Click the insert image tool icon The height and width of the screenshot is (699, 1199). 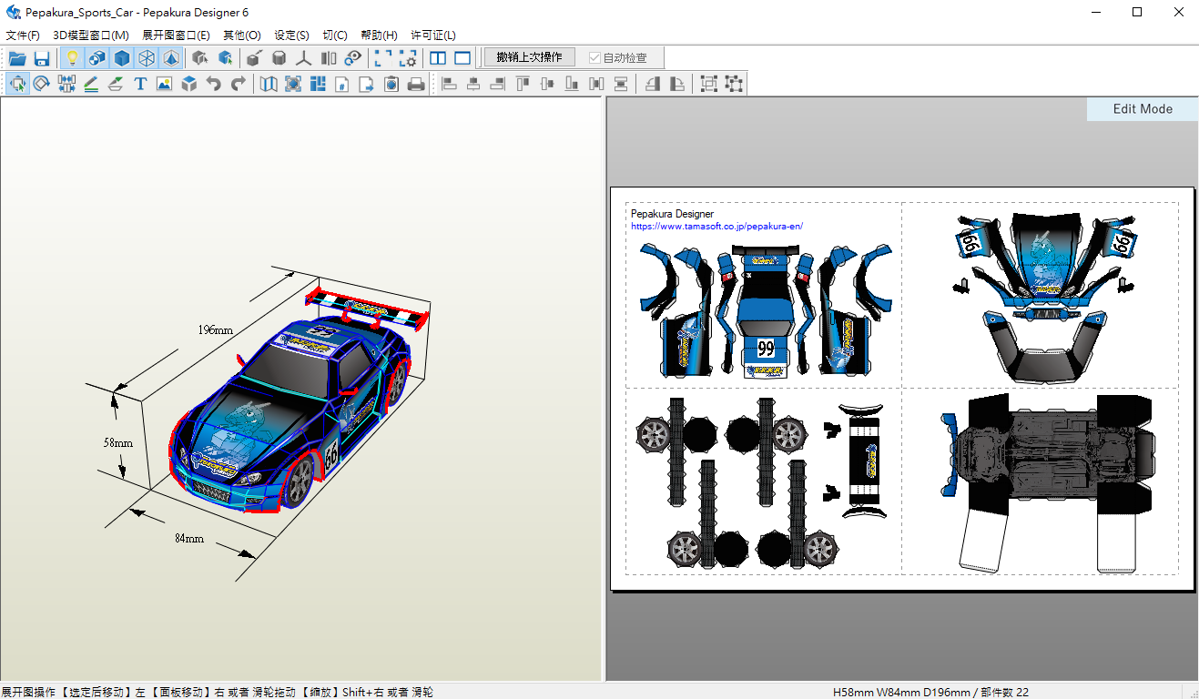164,85
